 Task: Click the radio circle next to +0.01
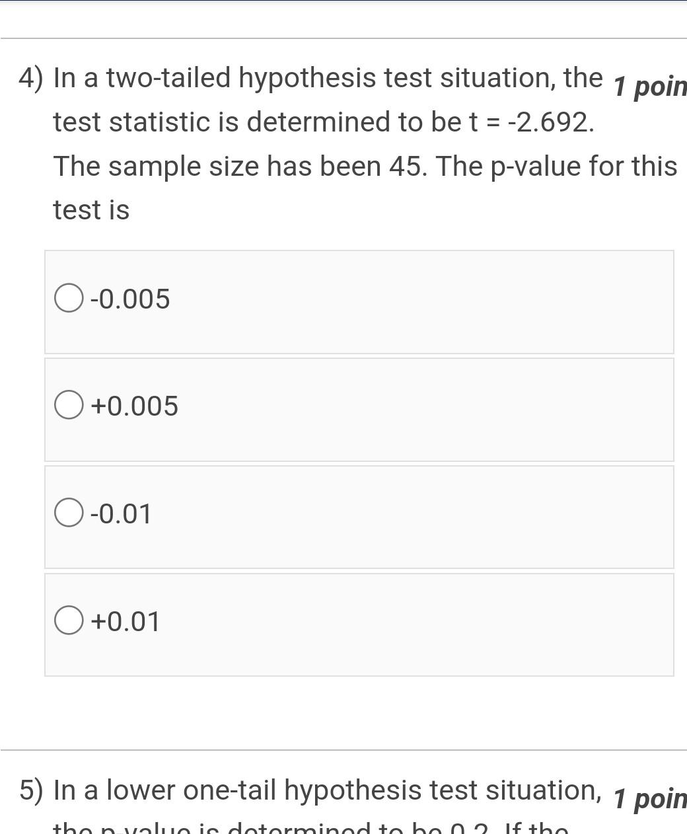click(69, 620)
